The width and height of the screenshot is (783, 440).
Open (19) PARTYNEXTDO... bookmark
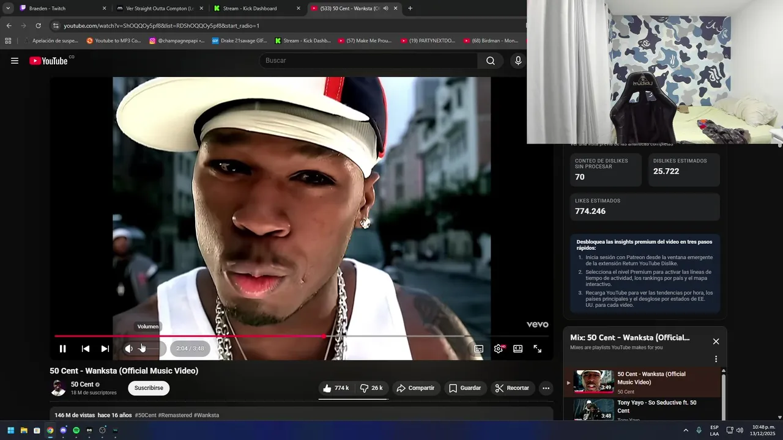[x=428, y=41]
